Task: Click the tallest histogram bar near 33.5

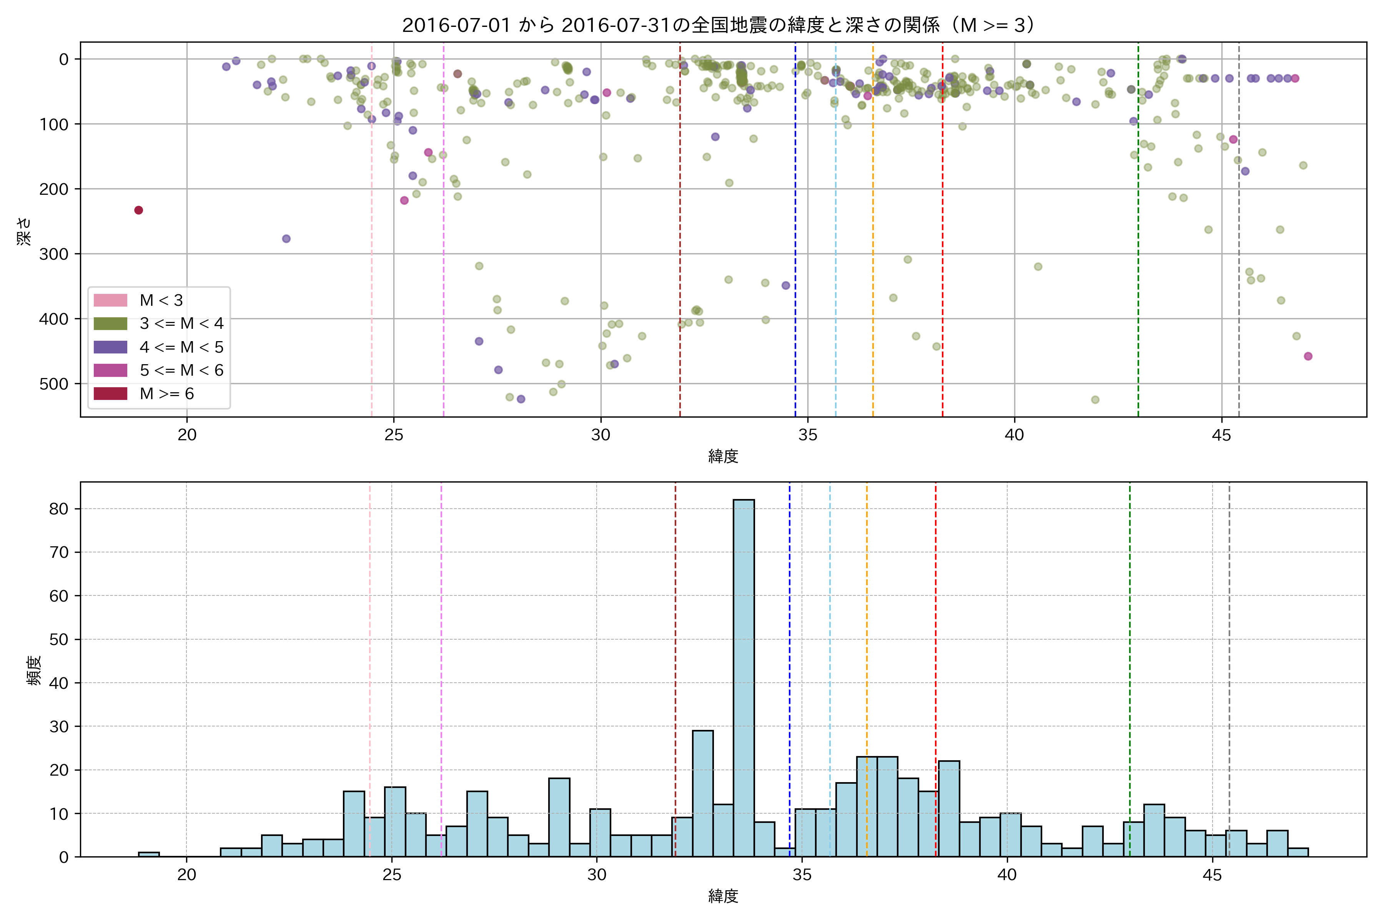Action: (744, 676)
